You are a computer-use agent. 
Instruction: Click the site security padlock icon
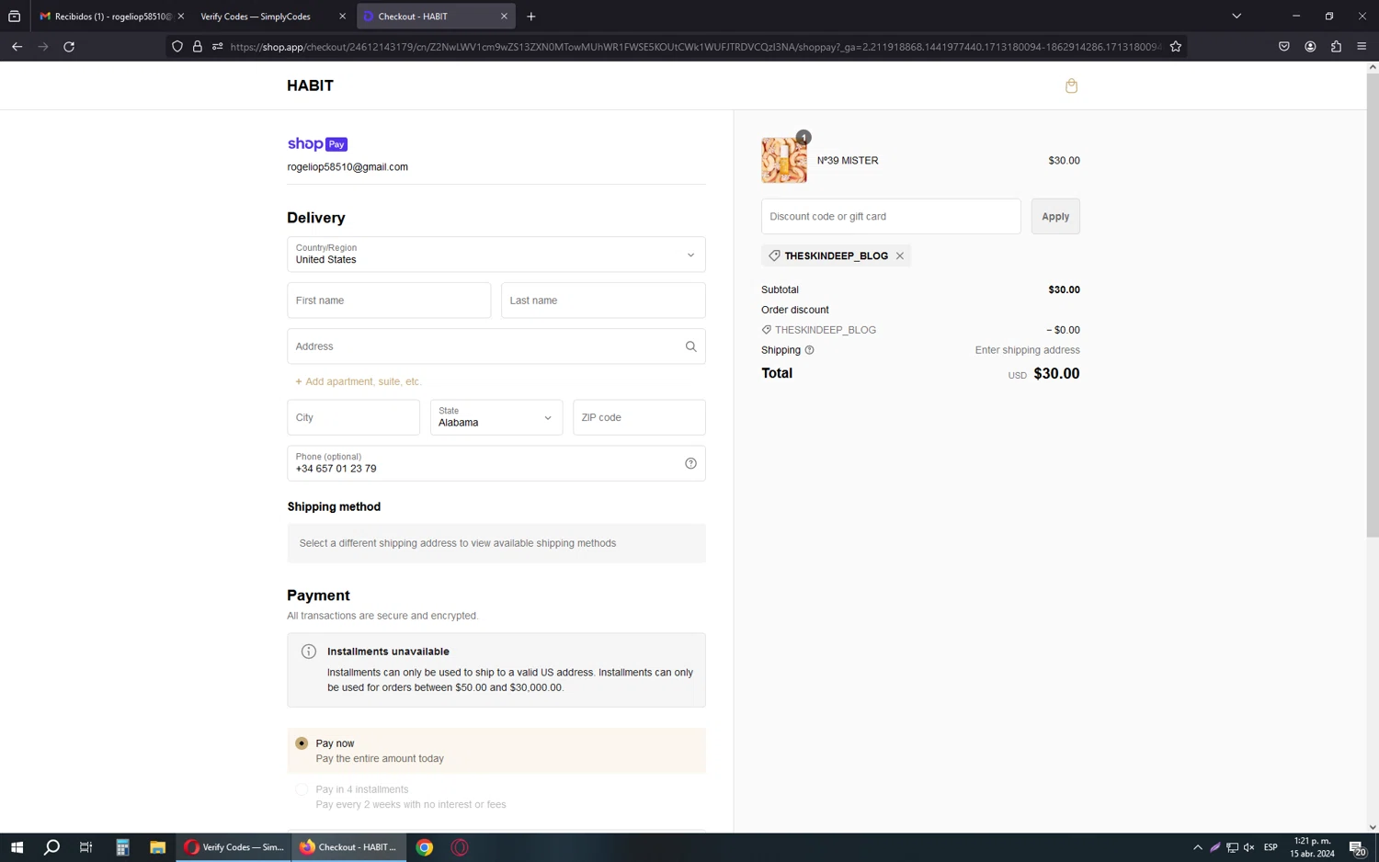point(198,47)
